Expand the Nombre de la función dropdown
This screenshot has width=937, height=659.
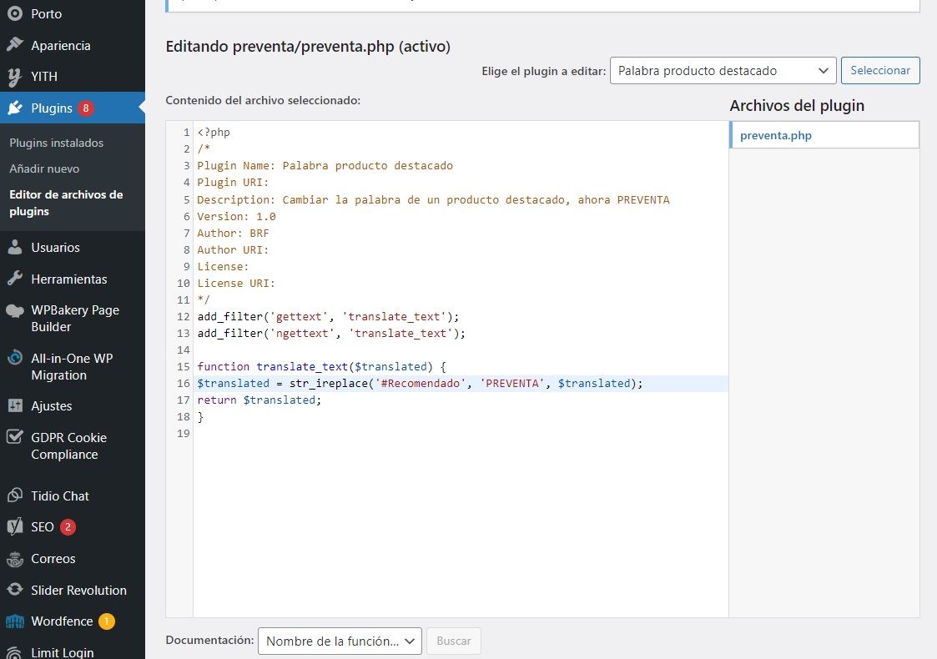(340, 641)
